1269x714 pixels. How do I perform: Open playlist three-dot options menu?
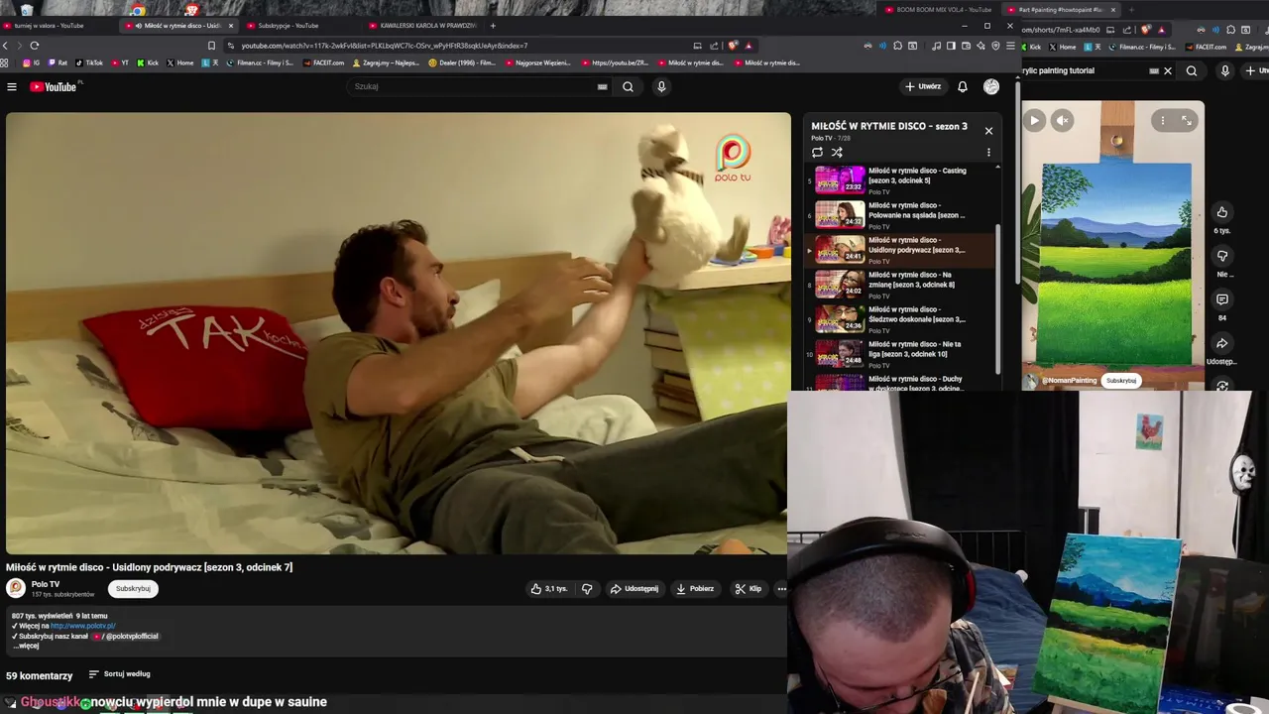coord(988,153)
